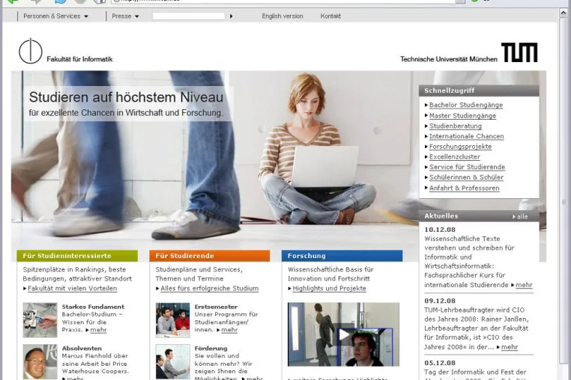Click the Erstsemester heading

click(216, 307)
